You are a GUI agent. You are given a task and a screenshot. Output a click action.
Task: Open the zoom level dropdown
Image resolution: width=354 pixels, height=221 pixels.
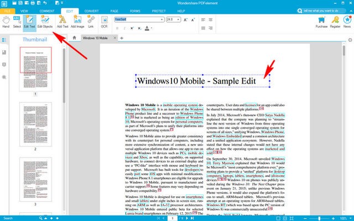tap(350, 218)
